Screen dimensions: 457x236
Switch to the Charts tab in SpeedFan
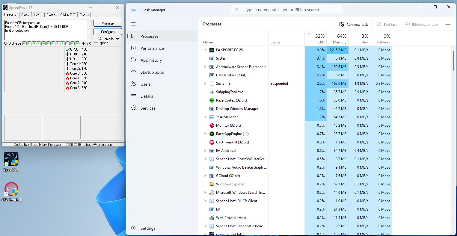click(x=84, y=15)
